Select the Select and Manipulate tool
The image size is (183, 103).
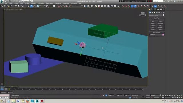click(51, 6)
